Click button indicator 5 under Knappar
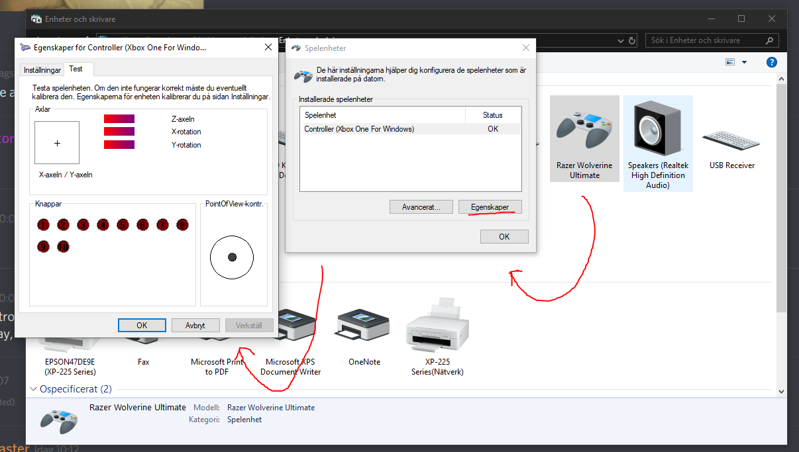 pyautogui.click(x=123, y=225)
